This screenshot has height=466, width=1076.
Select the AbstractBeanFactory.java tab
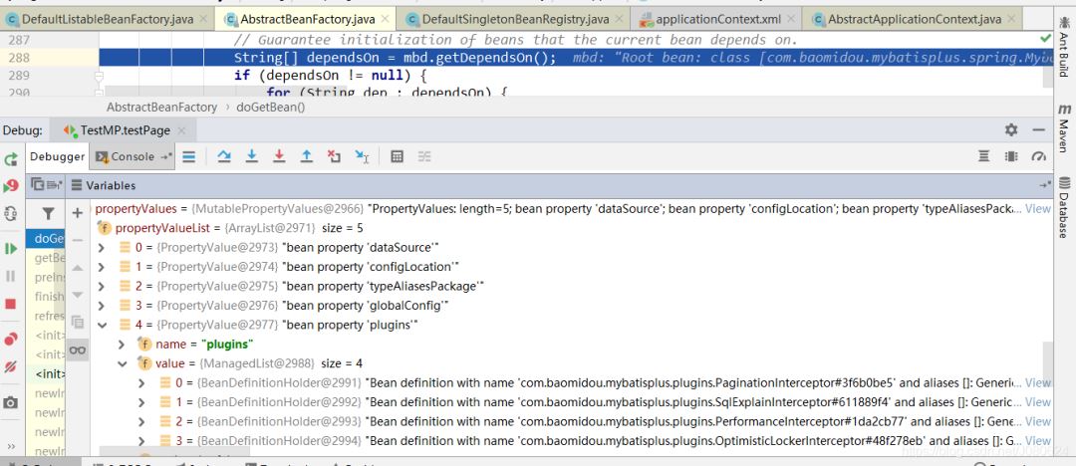307,19
